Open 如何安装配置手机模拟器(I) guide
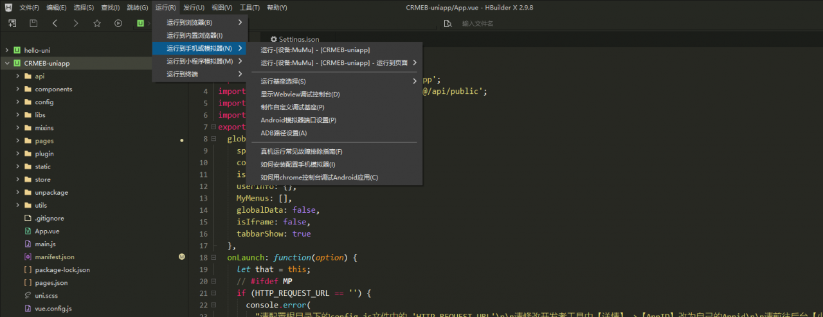 334,165
